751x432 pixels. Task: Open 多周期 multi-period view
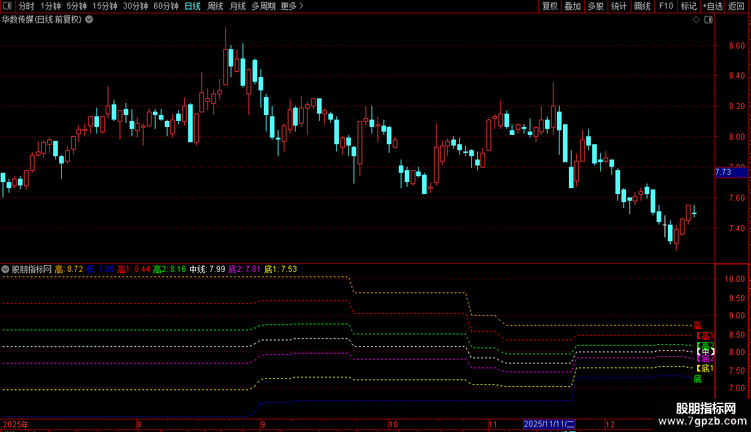point(263,6)
